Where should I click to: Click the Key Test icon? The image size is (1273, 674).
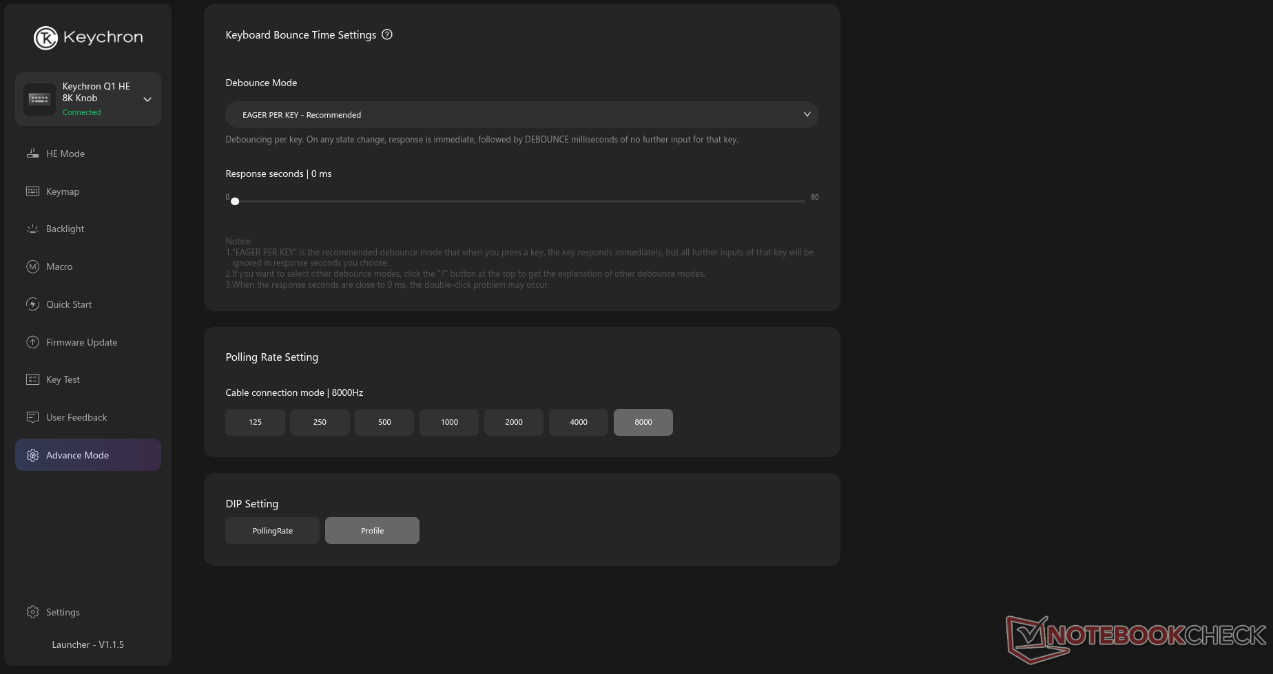(32, 379)
